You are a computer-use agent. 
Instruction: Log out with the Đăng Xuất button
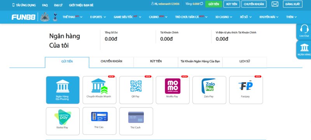coord(293,4)
